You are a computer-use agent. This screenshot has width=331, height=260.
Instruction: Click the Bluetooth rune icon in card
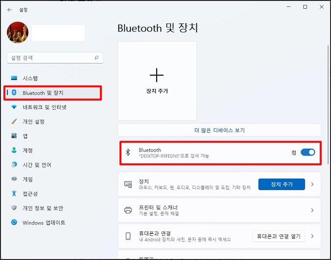(128, 152)
